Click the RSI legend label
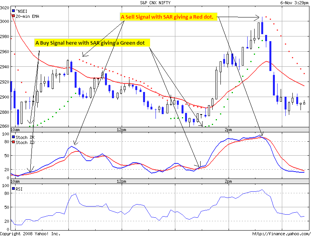The width and height of the screenshot is (311, 236). click(x=19, y=189)
